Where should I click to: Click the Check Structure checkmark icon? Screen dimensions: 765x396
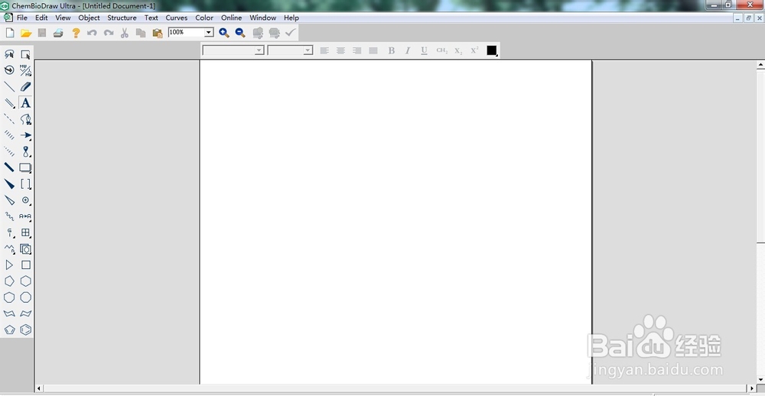click(x=291, y=33)
